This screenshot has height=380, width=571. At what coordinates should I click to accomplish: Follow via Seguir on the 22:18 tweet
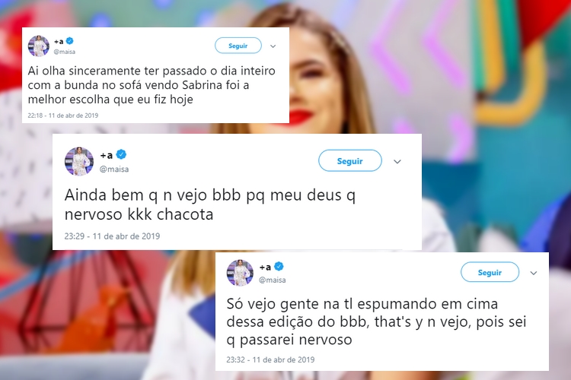238,46
